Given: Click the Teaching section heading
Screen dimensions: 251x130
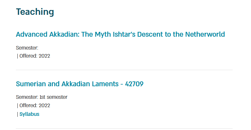Looking at the screenshot, I should click(35, 12).
